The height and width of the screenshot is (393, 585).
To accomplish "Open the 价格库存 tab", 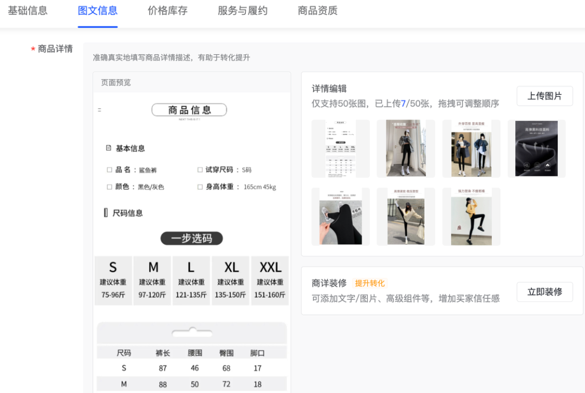I will point(167,10).
